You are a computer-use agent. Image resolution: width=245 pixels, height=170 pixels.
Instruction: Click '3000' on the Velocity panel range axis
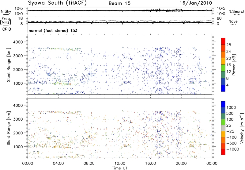[x=18, y=119]
